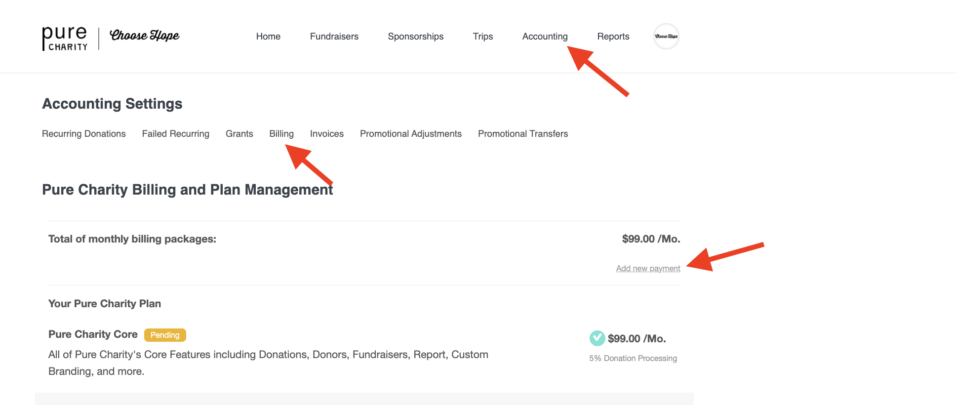Switch to the Billing tab
The image size is (956, 405).
281,134
